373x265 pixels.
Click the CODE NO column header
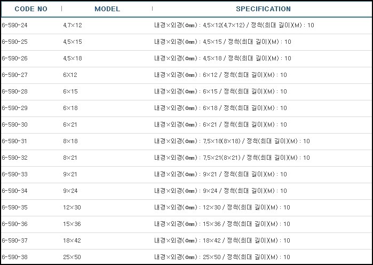[31, 9]
